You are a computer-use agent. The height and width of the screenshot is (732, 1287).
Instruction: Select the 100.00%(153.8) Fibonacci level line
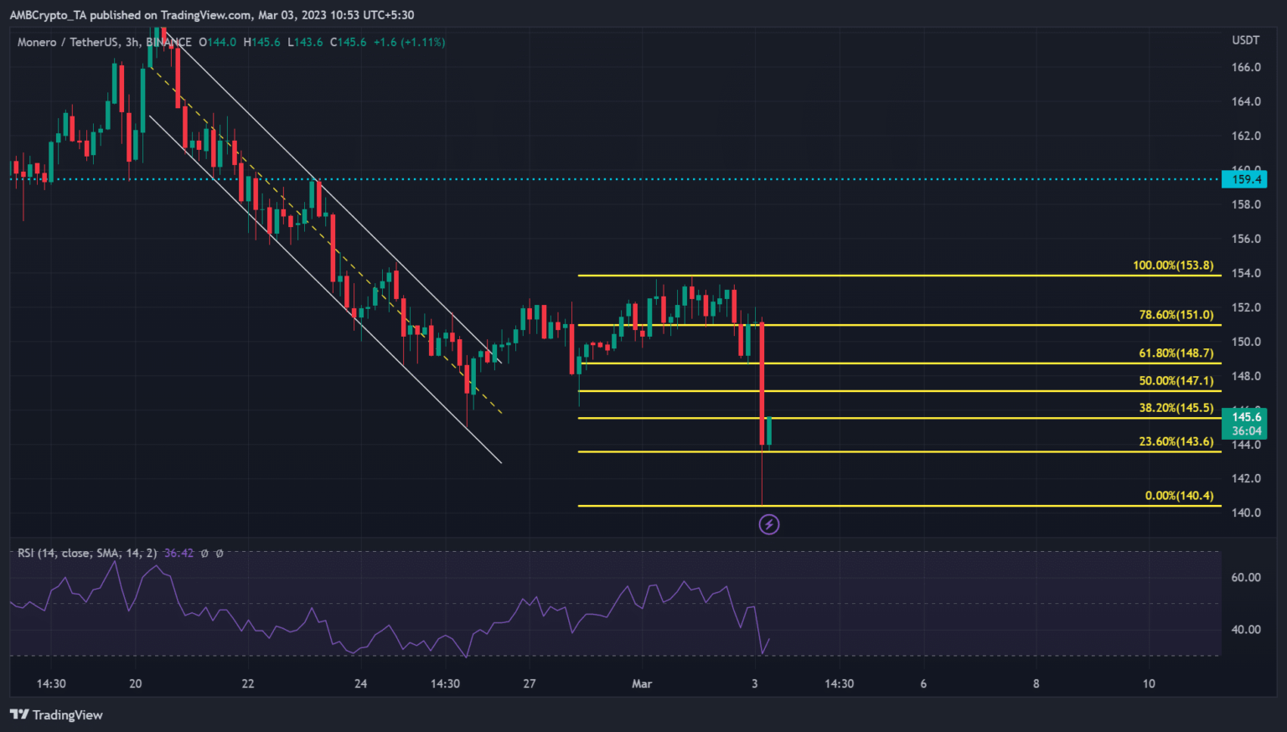coord(838,276)
